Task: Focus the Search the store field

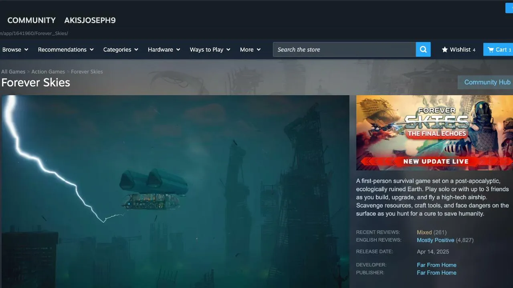Action: (344, 50)
